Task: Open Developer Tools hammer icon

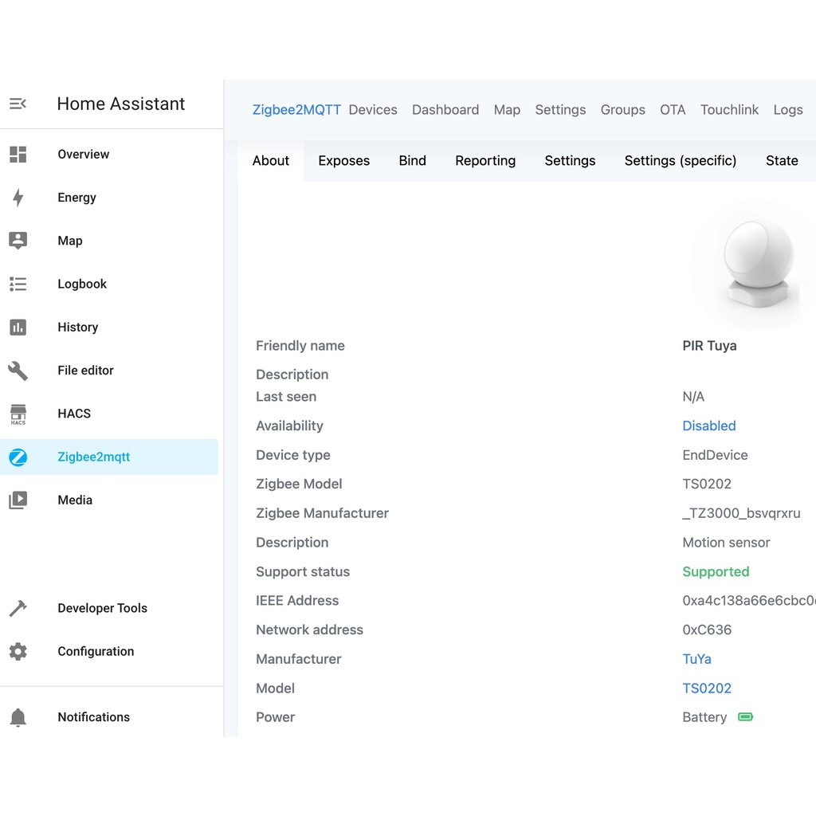Action: (x=18, y=608)
